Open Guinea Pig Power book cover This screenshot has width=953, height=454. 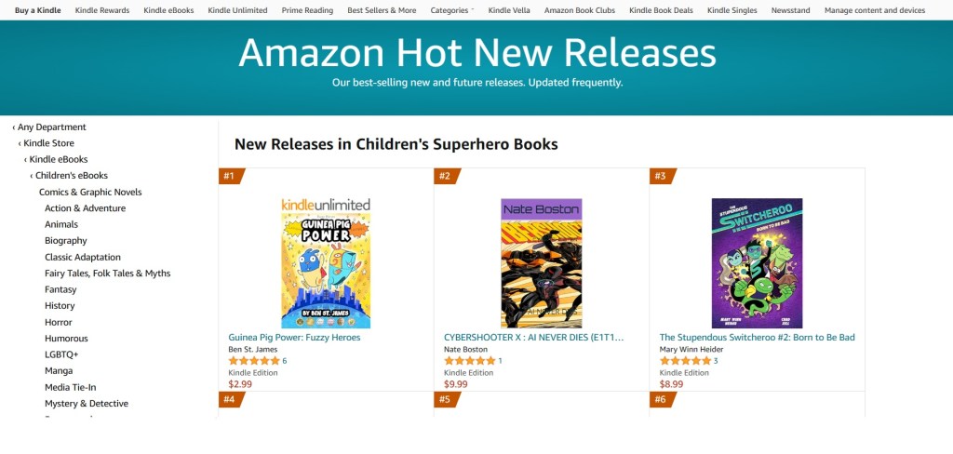coord(326,263)
